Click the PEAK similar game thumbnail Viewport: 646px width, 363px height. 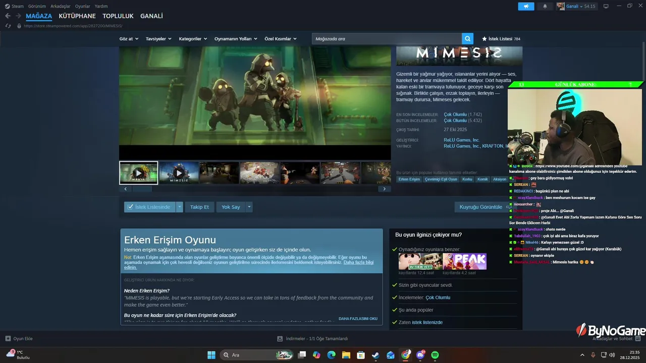click(464, 261)
